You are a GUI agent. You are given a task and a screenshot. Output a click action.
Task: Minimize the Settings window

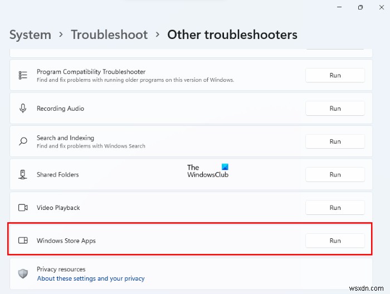click(x=339, y=7)
